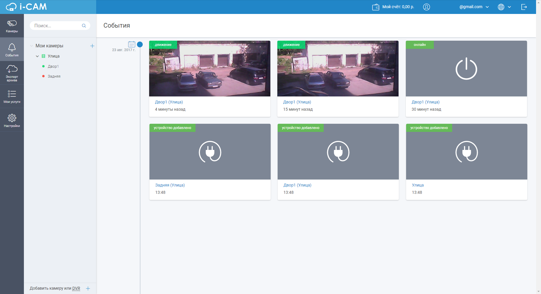Click the magnifier search icon
This screenshot has width=541, height=294.
coord(84,26)
